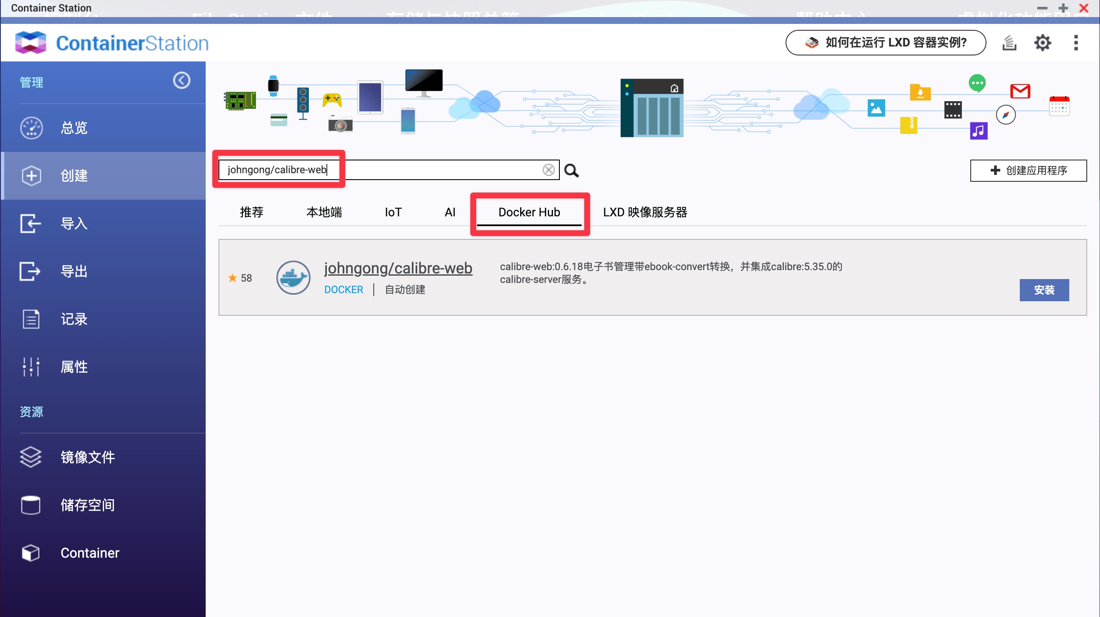Close the Container Station window
1100x617 pixels.
click(1084, 8)
